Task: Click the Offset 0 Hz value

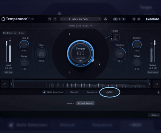Action: [x=137, y=69]
